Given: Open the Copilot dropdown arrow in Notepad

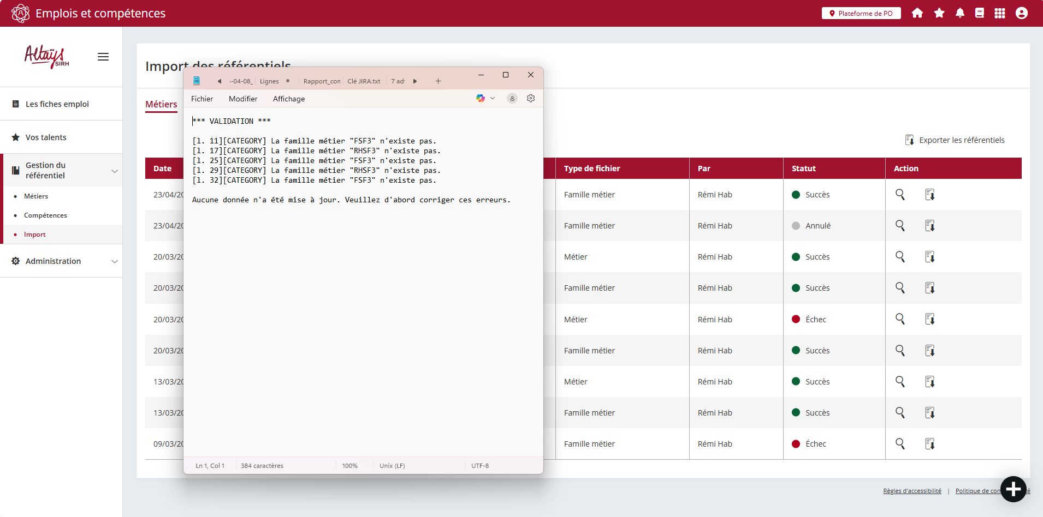Looking at the screenshot, I should tap(493, 99).
